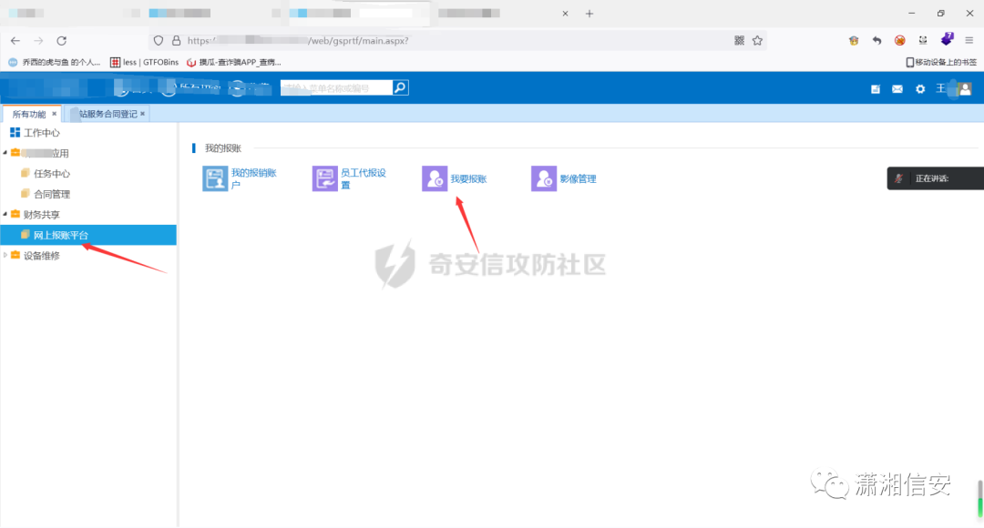The height and width of the screenshot is (528, 984).
Task: Collapse the 财务共享 tree node
Action: (x=5, y=214)
